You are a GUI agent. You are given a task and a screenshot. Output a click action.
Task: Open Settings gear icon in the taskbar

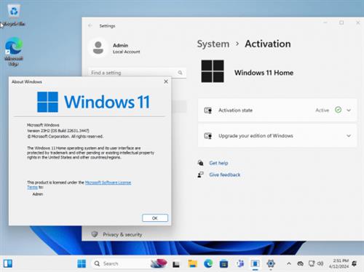pyautogui.click(x=271, y=263)
